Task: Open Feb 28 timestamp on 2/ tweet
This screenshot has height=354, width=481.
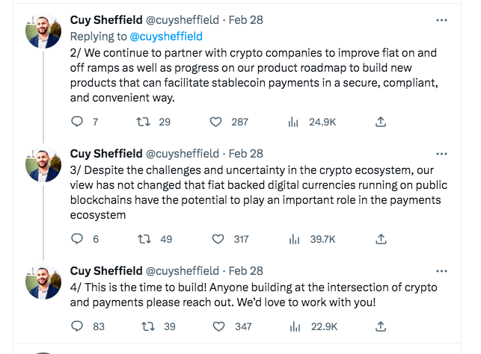Action: [x=245, y=20]
